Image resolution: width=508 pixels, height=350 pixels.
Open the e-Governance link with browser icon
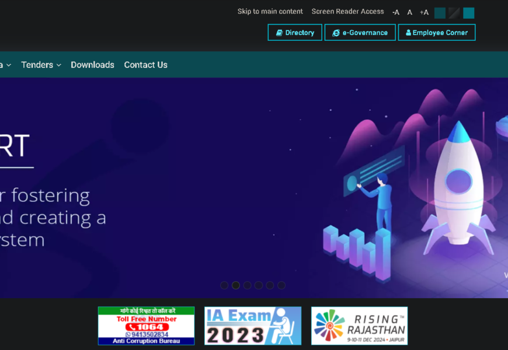click(360, 33)
